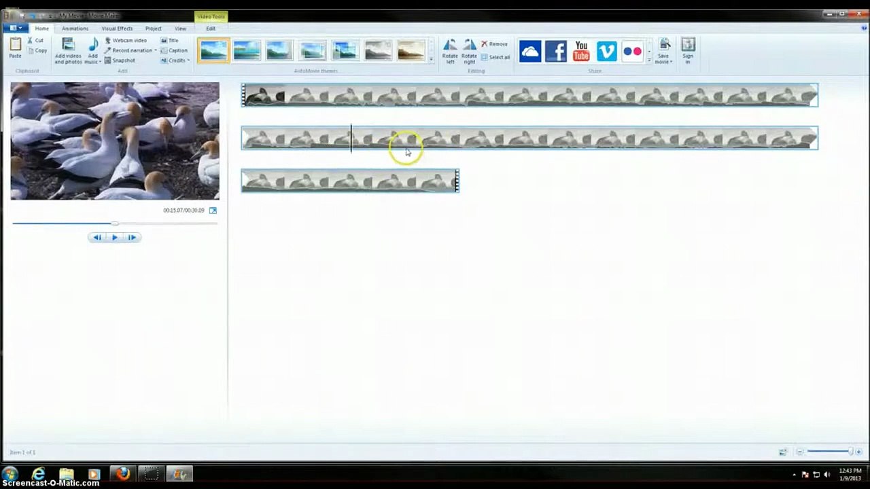The height and width of the screenshot is (489, 870).
Task: Expand the Share gallery more options
Action: click(x=649, y=60)
